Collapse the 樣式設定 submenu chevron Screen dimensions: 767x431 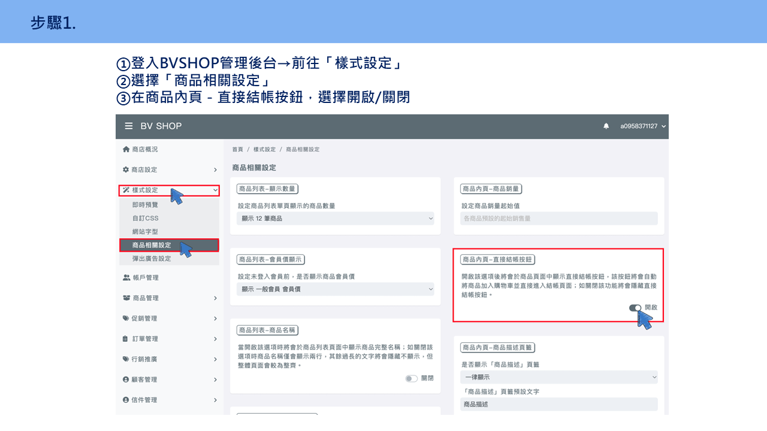pos(215,190)
